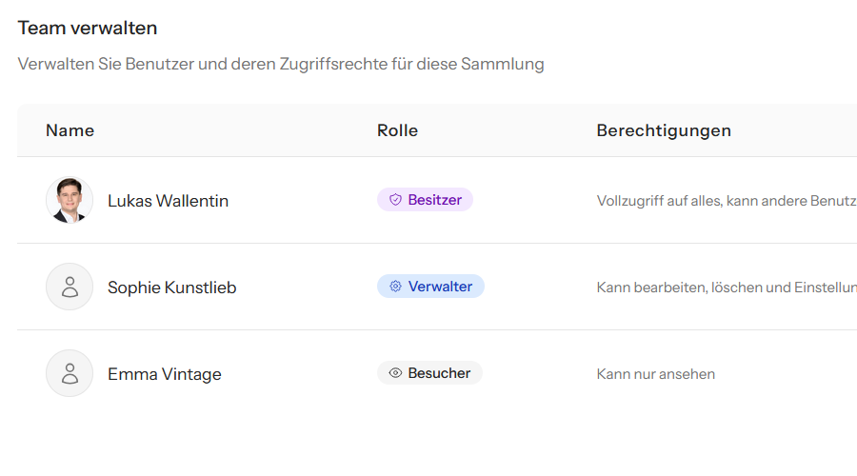Click the gear icon in Verwalter badge
The height and width of the screenshot is (476, 857).
[x=395, y=287]
